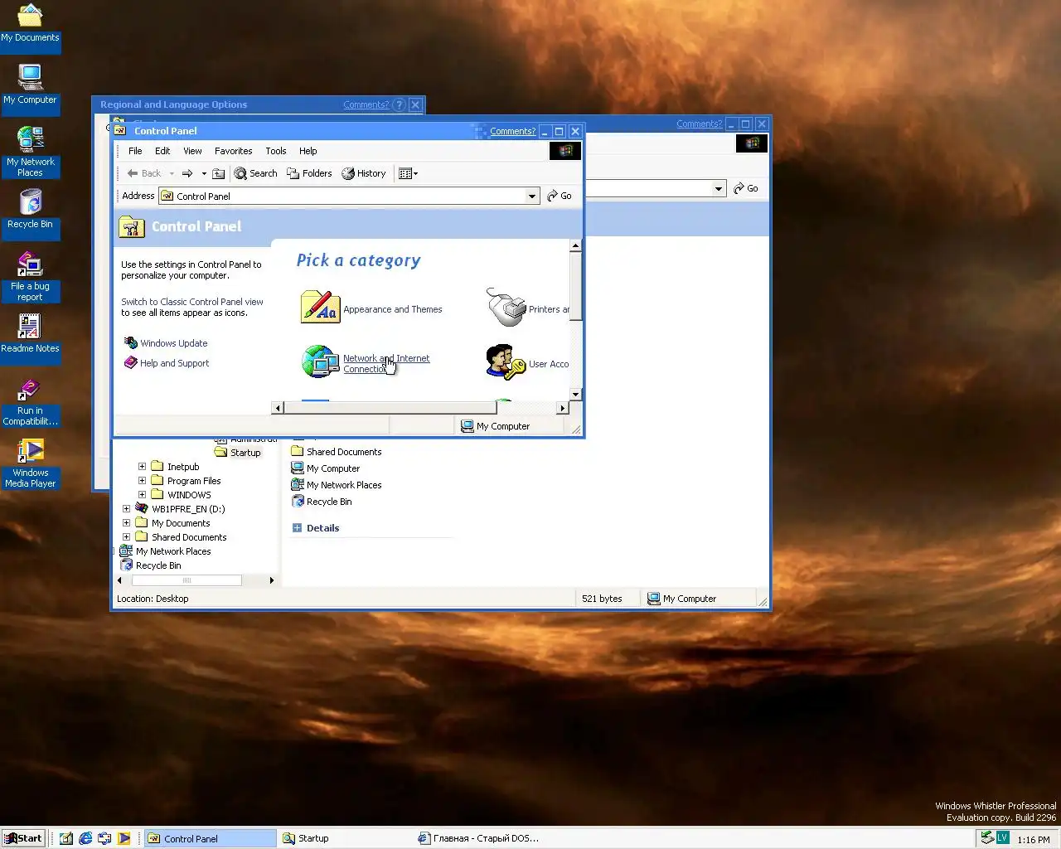1061x849 pixels.
Task: Click Network and Internet Connections link
Action: (x=386, y=364)
